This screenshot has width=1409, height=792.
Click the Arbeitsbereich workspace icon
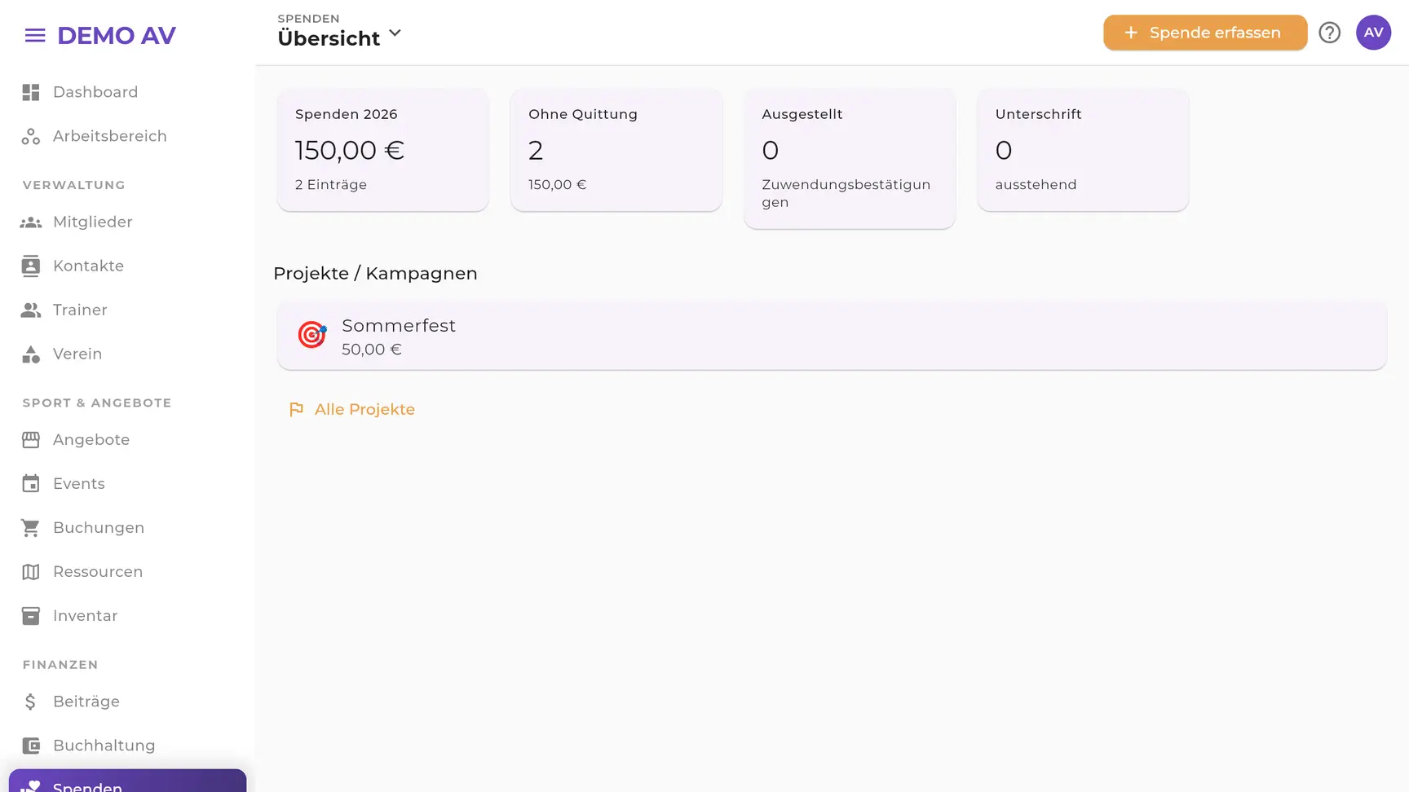click(31, 136)
